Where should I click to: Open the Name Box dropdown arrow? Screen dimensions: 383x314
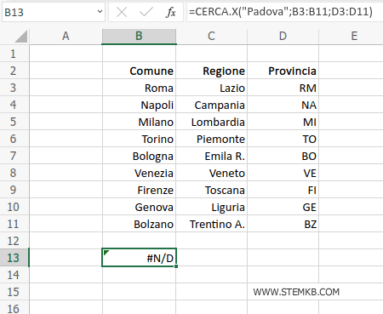pos(100,12)
